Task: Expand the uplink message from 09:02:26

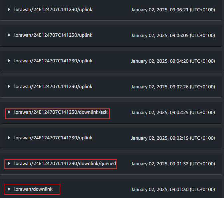Action: coord(9,86)
